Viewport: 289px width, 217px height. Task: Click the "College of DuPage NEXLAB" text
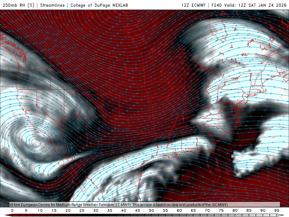click(99, 5)
